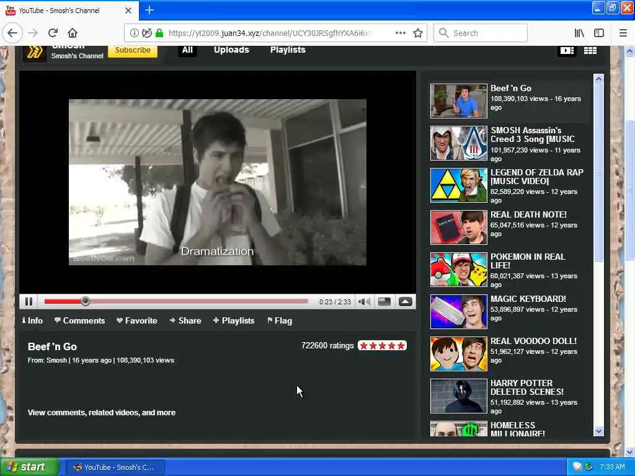Reload the current page
This screenshot has width=635, height=476.
click(53, 33)
